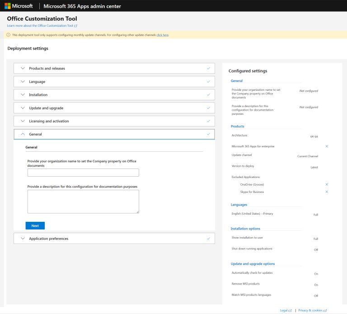Remove OneDrive (Groove) from excluded applications
This screenshot has width=347, height=314.
pos(327,184)
